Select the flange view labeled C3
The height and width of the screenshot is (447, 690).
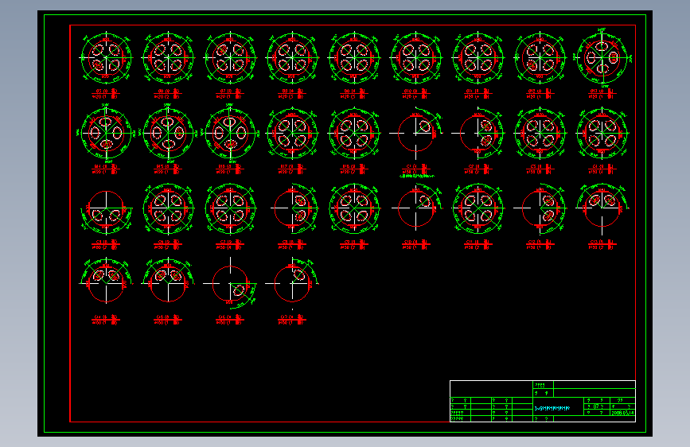tap(540, 133)
